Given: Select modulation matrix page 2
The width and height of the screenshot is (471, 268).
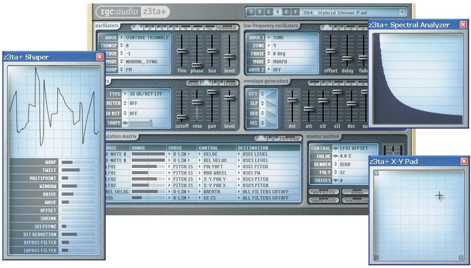Looking at the screenshot, I should pos(273,139).
